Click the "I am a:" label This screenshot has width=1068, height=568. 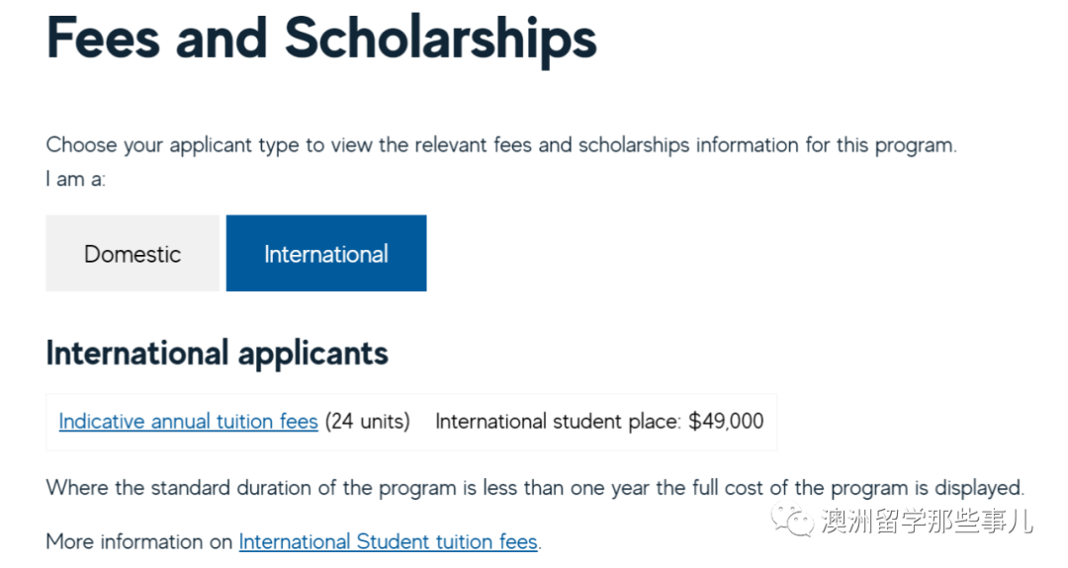75,180
